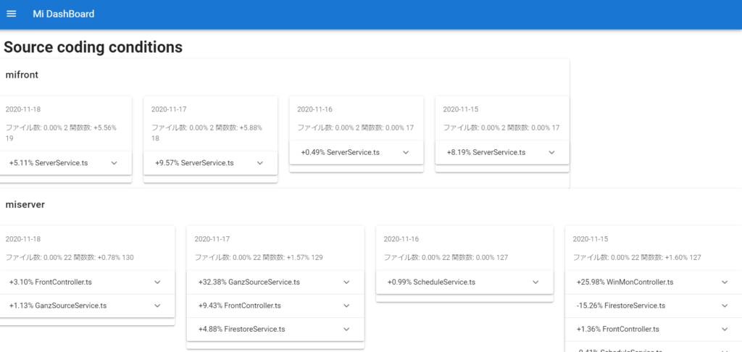This screenshot has width=742, height=352.
Task: Expand +3.10% FrontController.ts entry
Action: click(157, 282)
